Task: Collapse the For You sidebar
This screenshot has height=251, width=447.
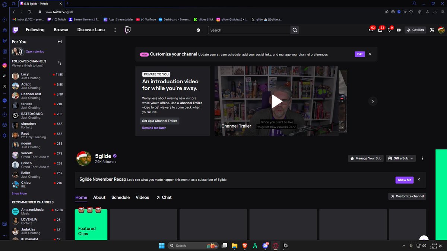Action: pos(60,42)
